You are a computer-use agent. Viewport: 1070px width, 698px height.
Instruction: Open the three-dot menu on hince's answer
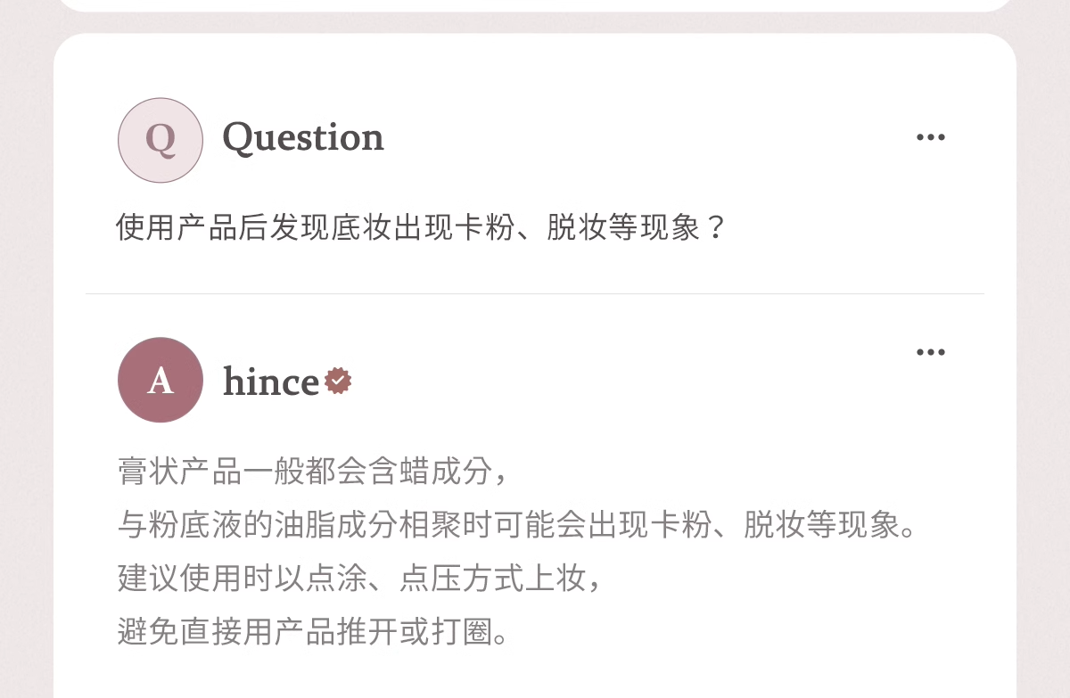click(x=930, y=352)
